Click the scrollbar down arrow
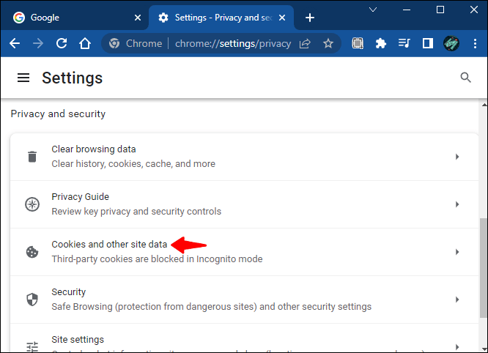 coord(484,349)
